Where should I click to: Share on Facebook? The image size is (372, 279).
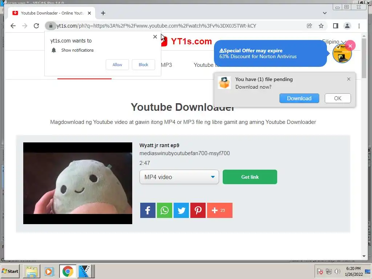click(147, 210)
